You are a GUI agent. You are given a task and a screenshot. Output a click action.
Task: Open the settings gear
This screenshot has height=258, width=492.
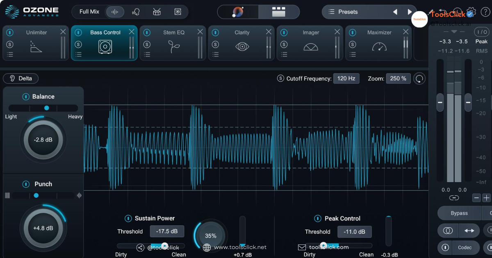click(x=471, y=12)
